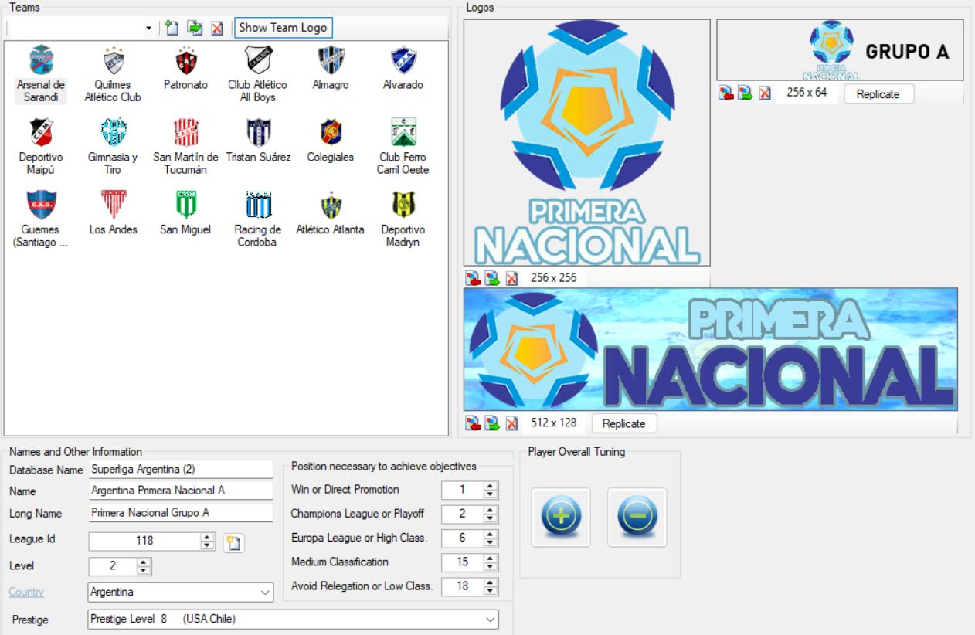Open the Country link label
Image resolution: width=975 pixels, height=635 pixels.
[x=26, y=592]
